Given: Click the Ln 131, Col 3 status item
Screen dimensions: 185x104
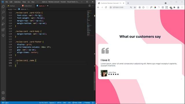Looking at the screenshot, I should pyautogui.click(x=43, y=103).
